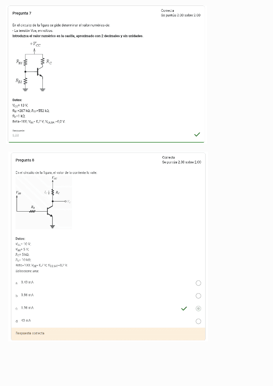Click the ground symbol in Pregunta 8 circuit

pos(52,225)
